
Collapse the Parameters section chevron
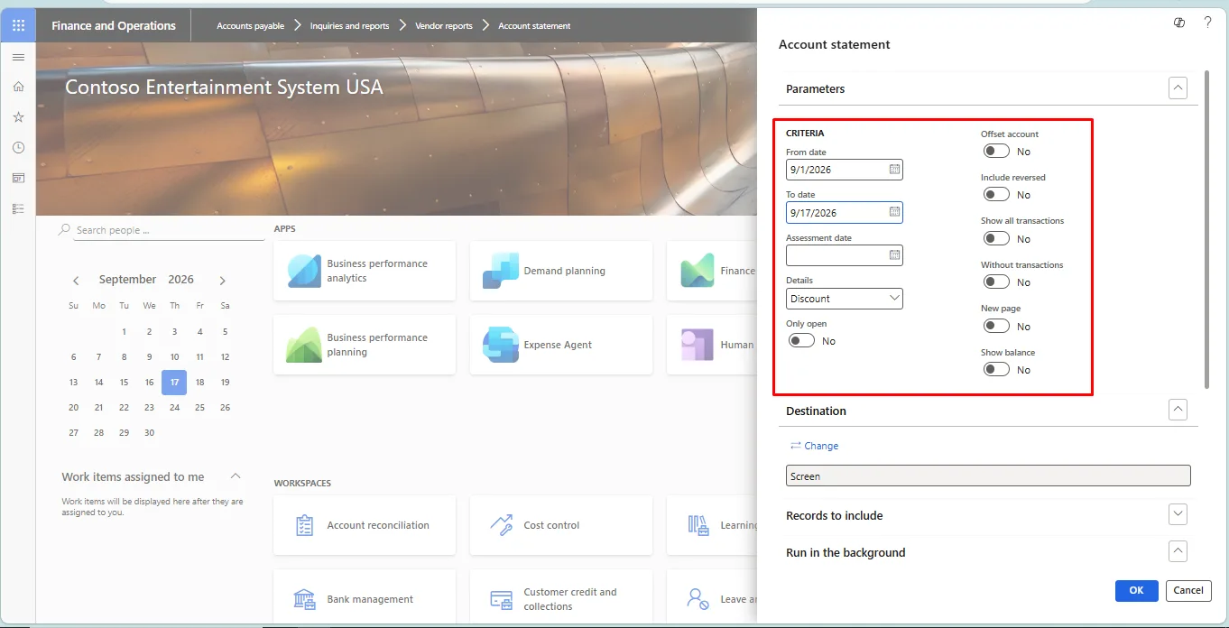(x=1178, y=88)
